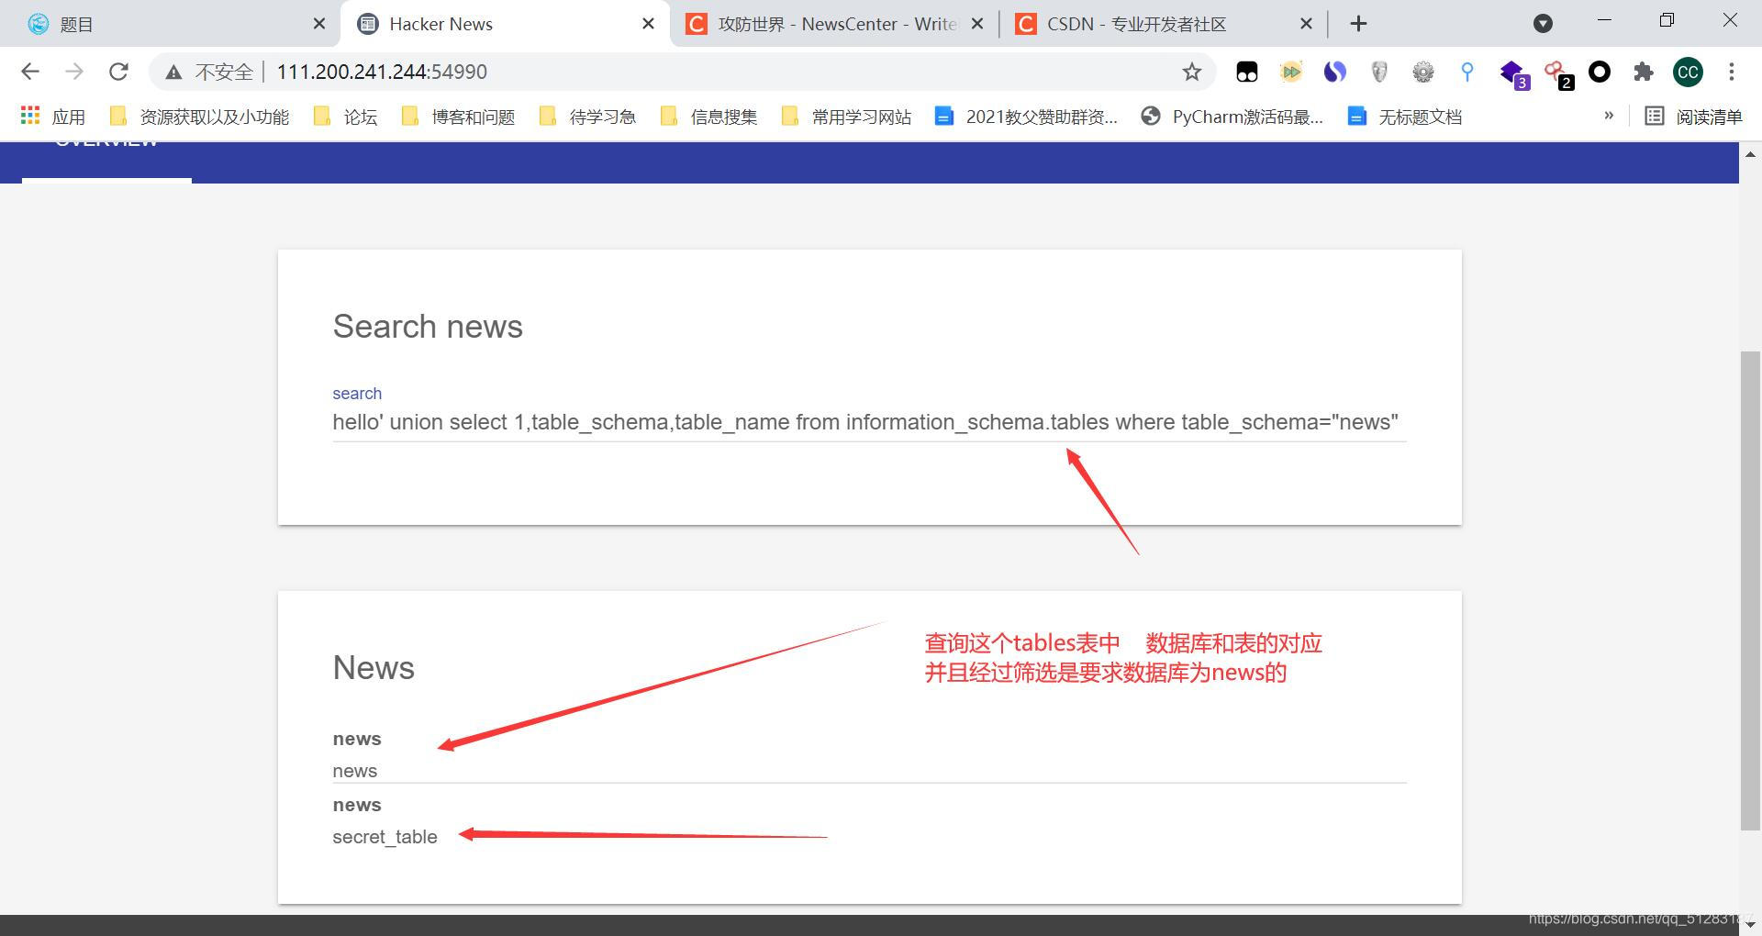Open the 论坛 bookmark folder
The image size is (1762, 936).
pos(346,117)
